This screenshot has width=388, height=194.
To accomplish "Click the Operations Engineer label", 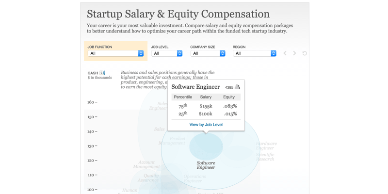I will (194, 178).
